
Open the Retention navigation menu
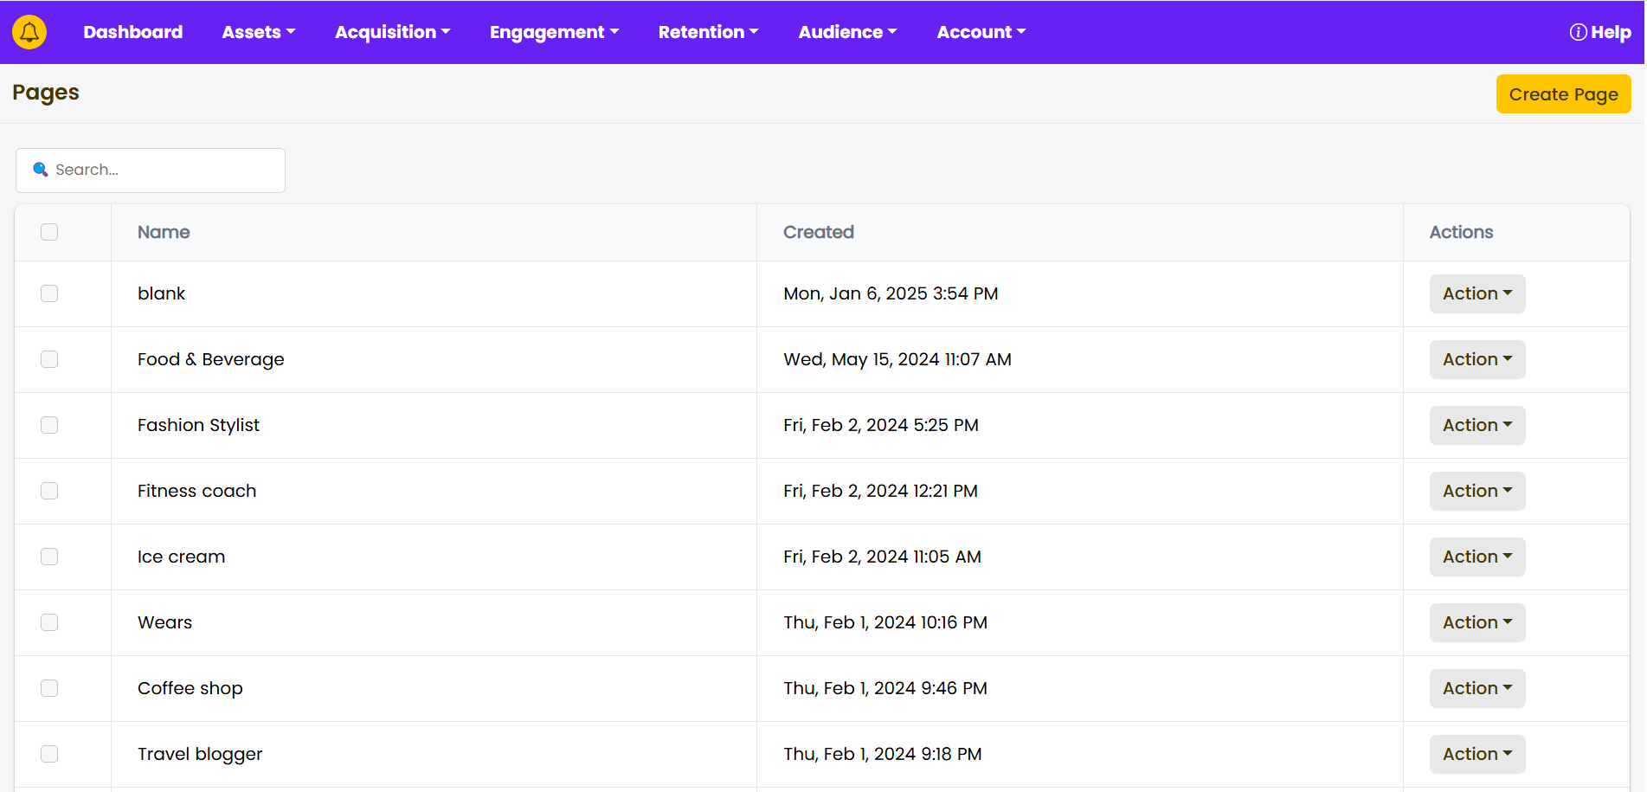(x=708, y=32)
